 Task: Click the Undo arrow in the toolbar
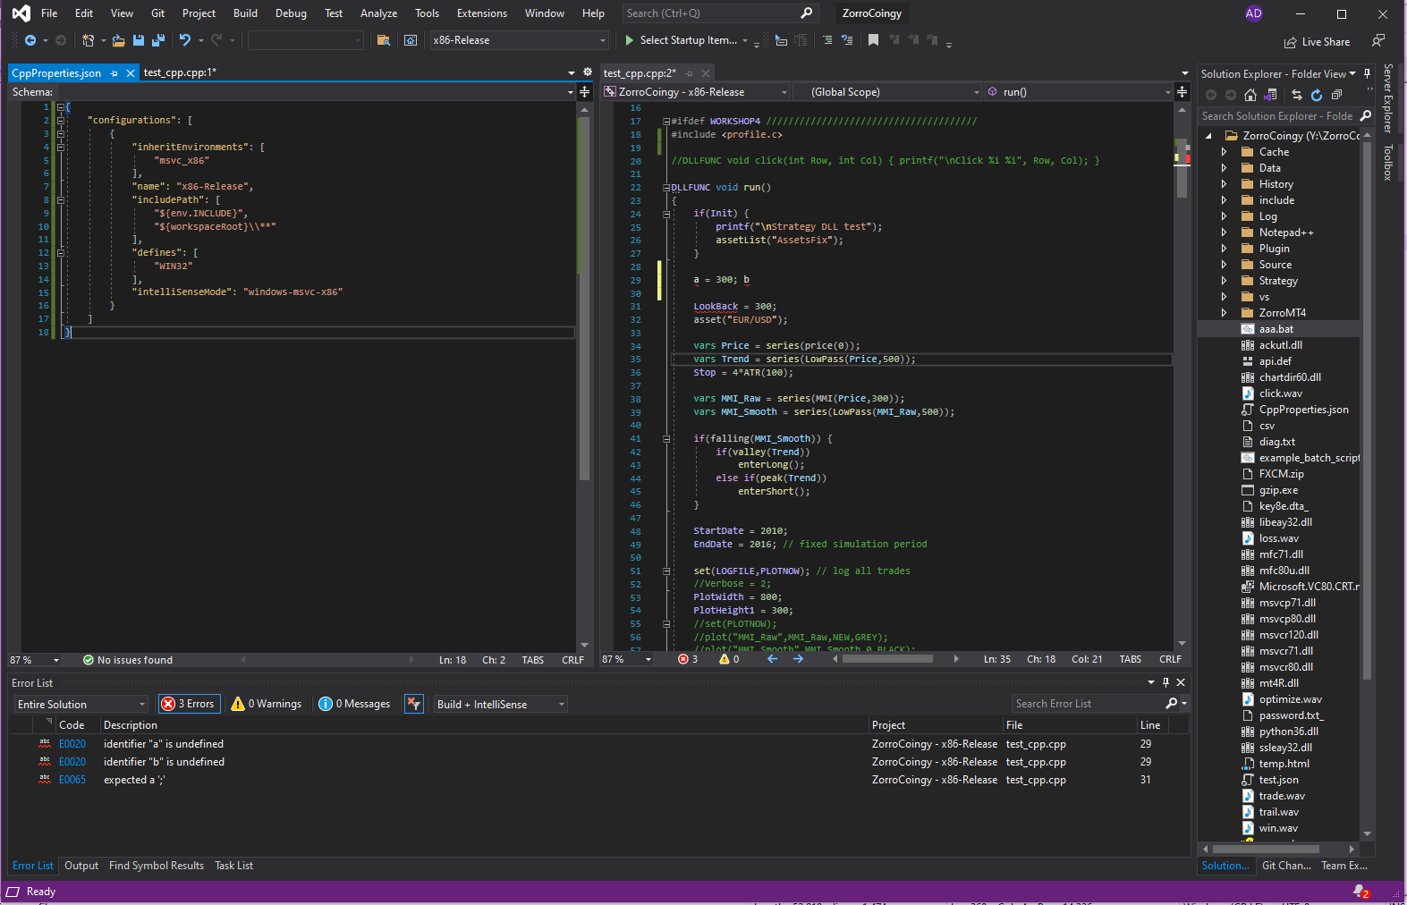click(x=184, y=40)
